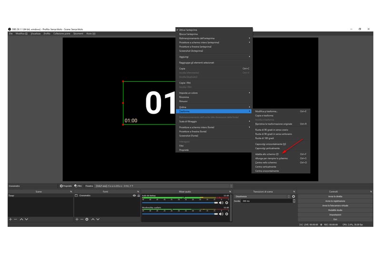Open Filtri for the Cronometro source
The height and width of the screenshot is (254, 381).
78,186
